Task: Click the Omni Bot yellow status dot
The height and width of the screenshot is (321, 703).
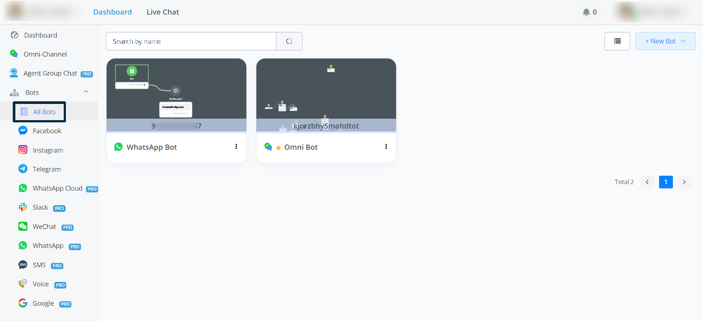Action: pyautogui.click(x=279, y=148)
